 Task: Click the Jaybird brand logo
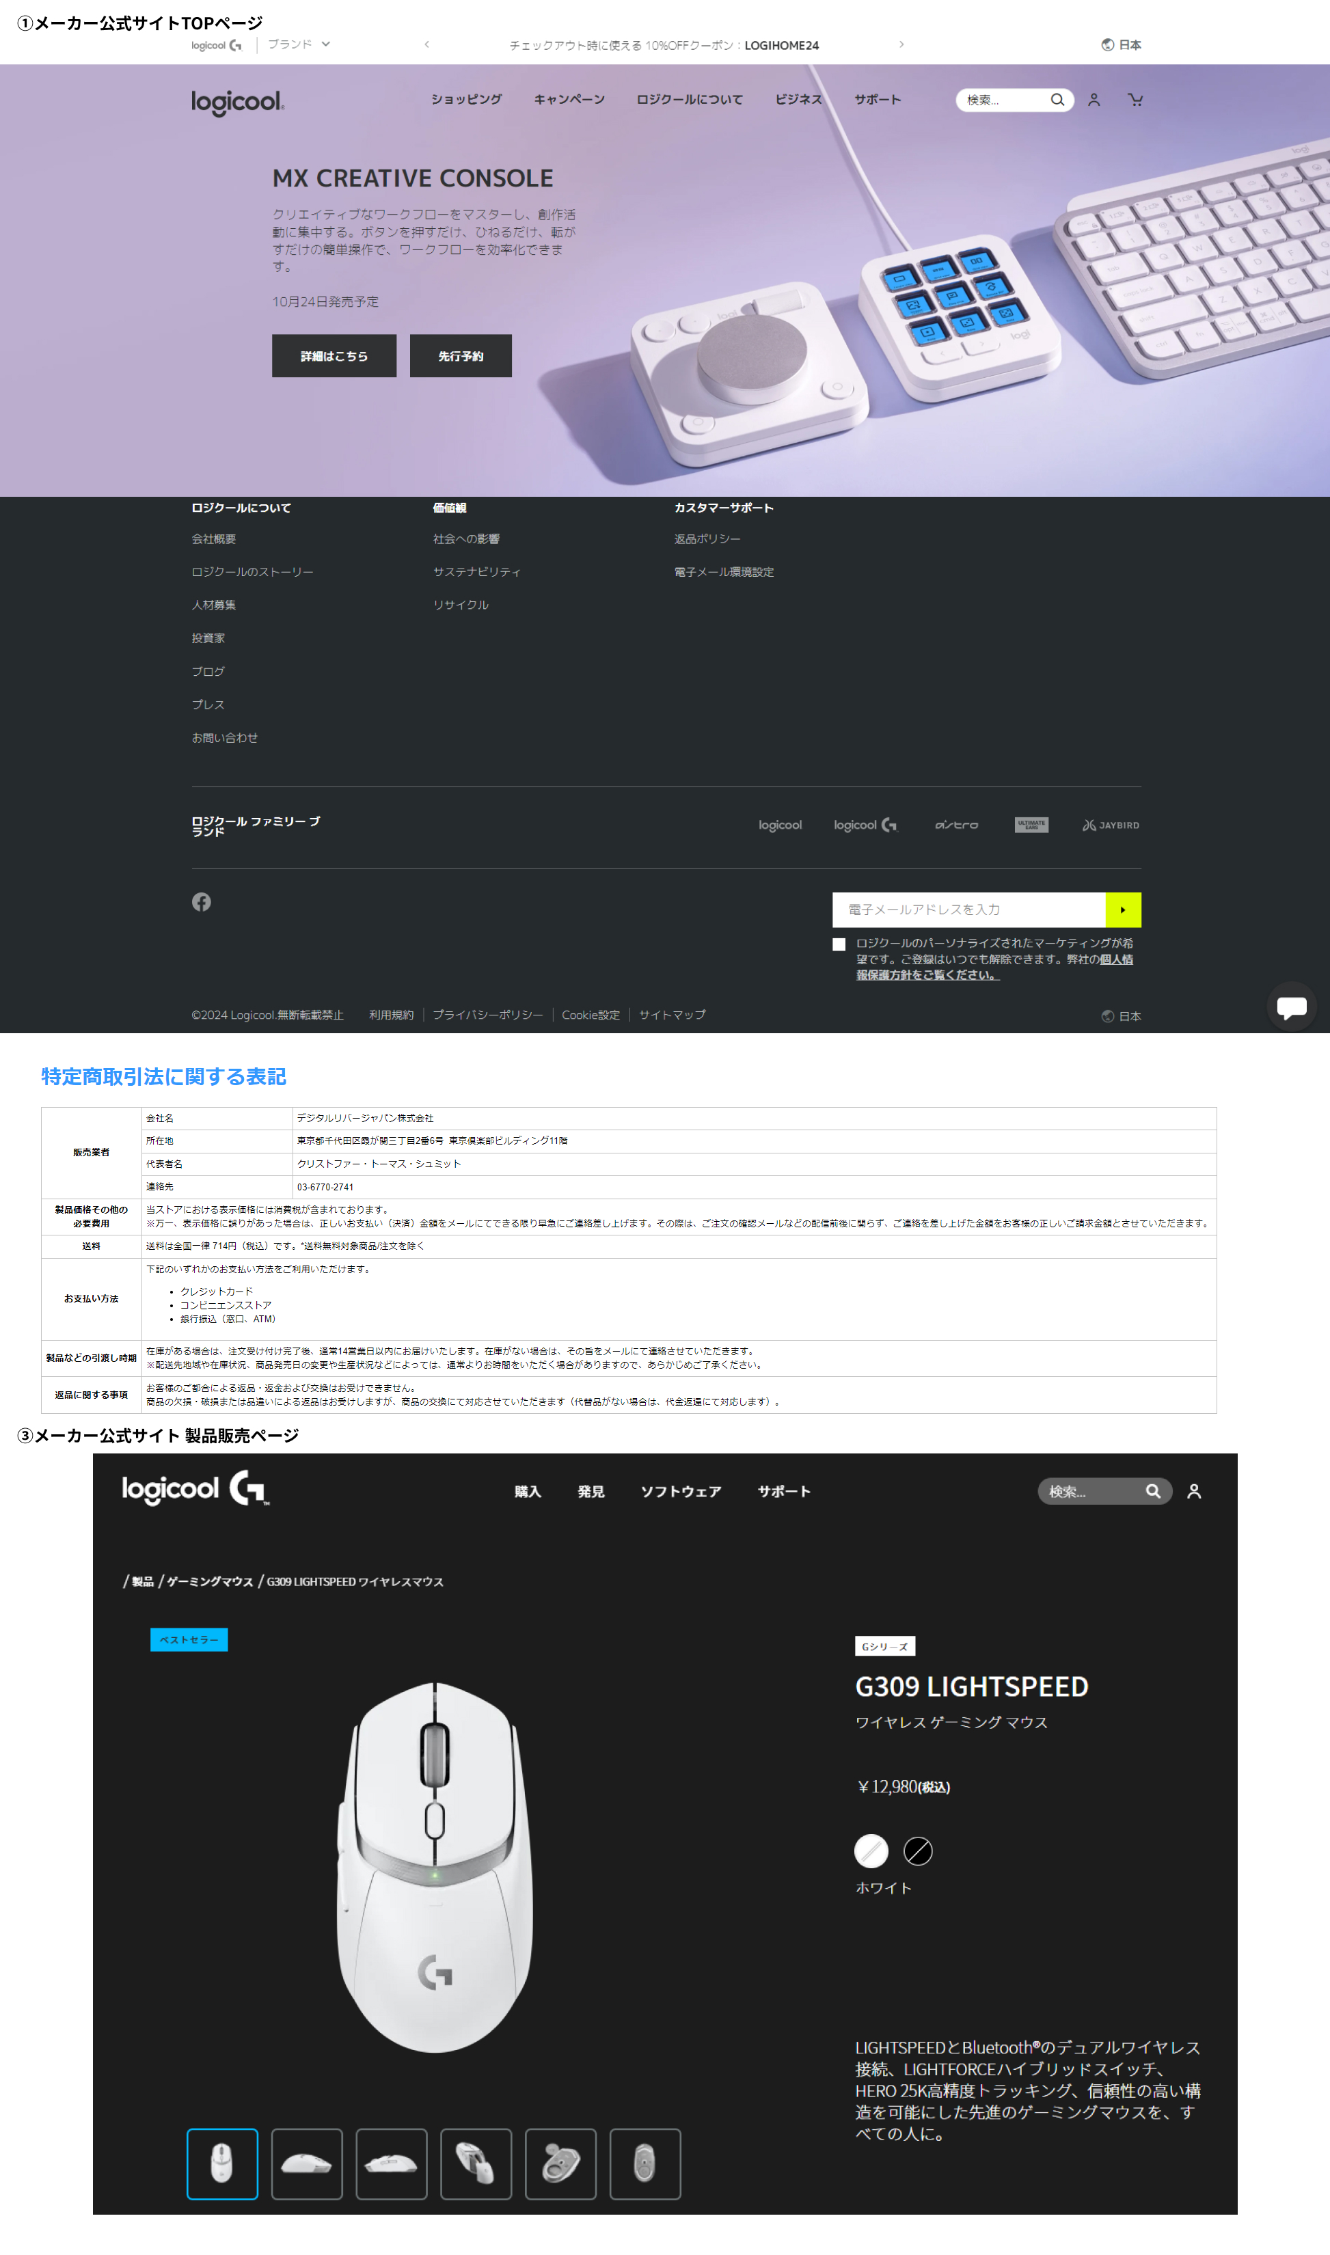(1111, 825)
